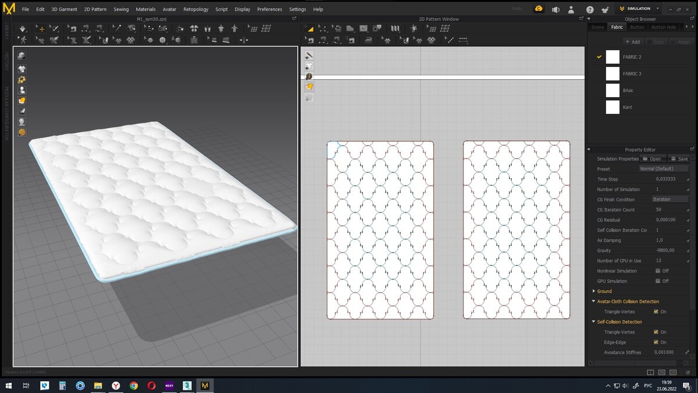Select the Steam iron tool in 2D toolbar
The image size is (698, 393).
(369, 40)
